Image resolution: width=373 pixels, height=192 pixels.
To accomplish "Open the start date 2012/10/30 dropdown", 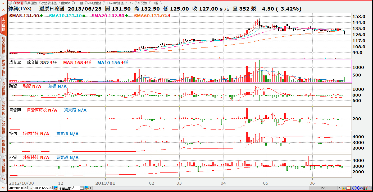I will pyautogui.click(x=26, y=188).
